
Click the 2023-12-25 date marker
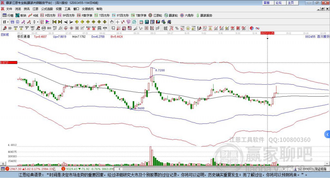point(267,33)
